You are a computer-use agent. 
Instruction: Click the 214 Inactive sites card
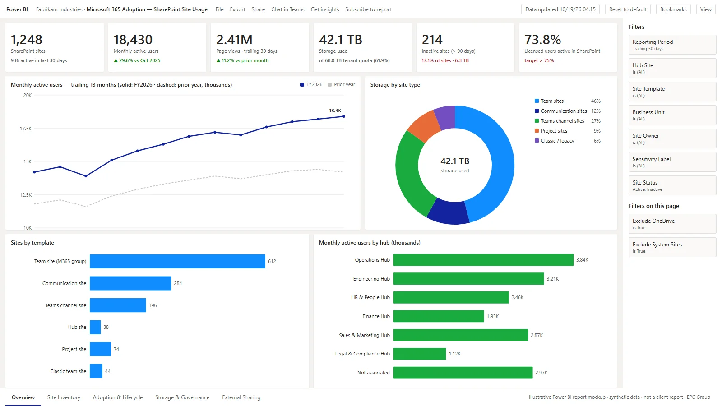coord(465,47)
